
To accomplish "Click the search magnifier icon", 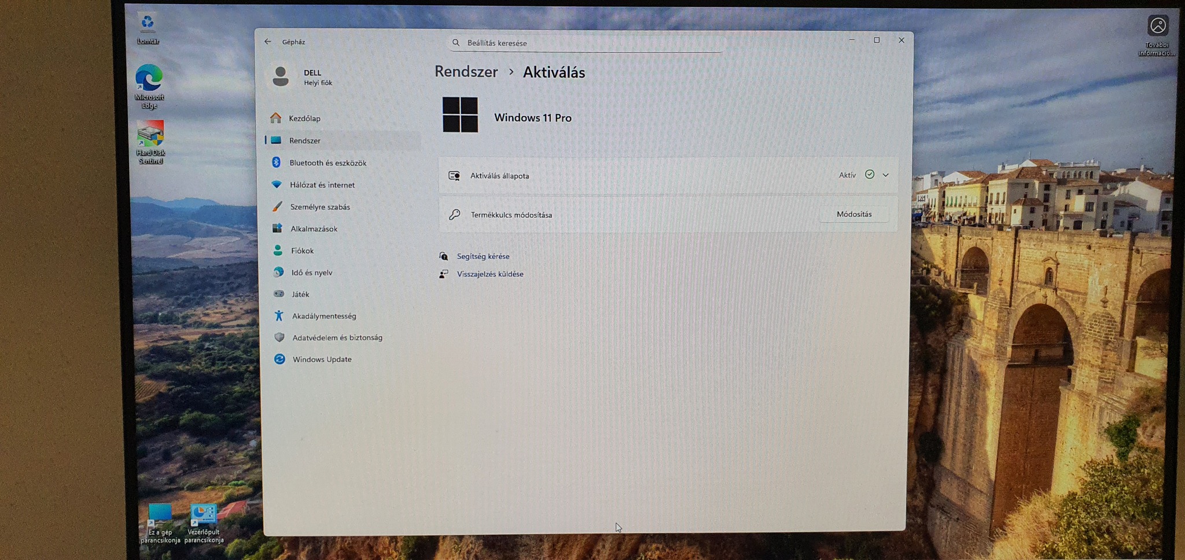I will (456, 43).
